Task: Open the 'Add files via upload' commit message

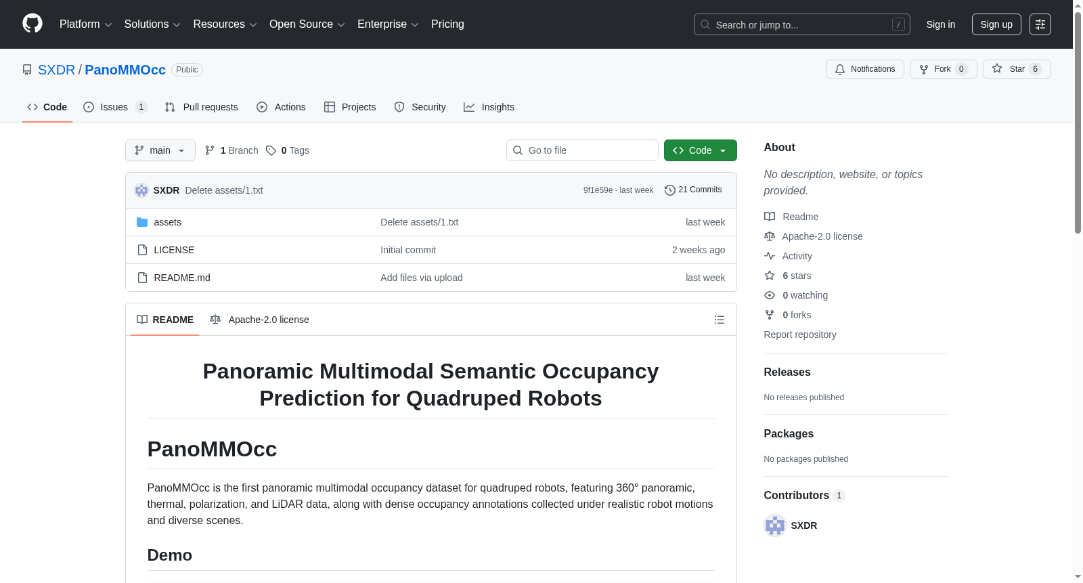Action: pyautogui.click(x=422, y=278)
